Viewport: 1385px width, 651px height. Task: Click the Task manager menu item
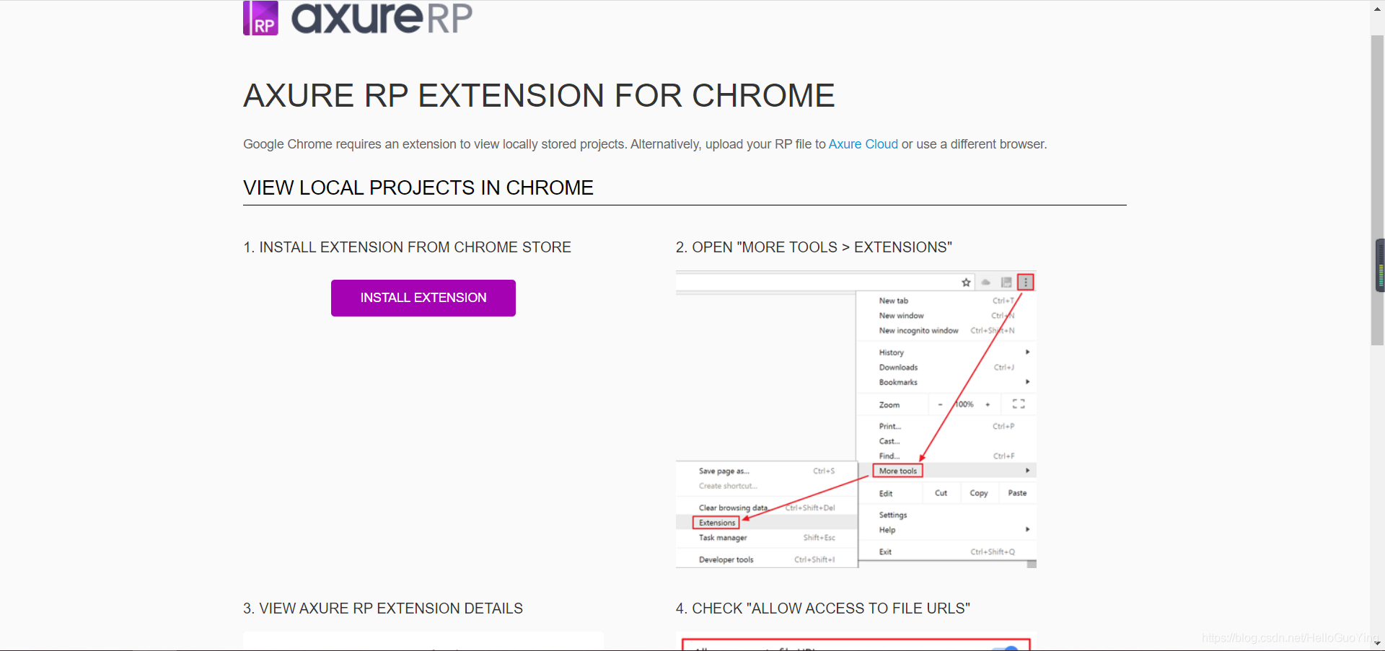point(721,538)
